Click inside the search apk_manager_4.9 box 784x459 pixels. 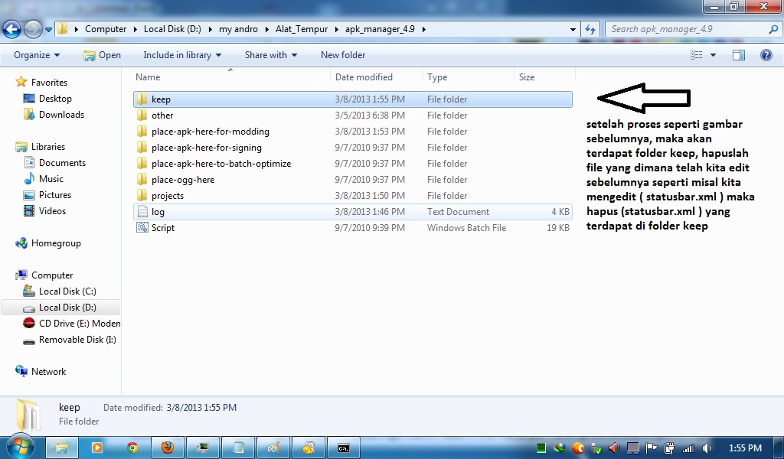pos(689,28)
